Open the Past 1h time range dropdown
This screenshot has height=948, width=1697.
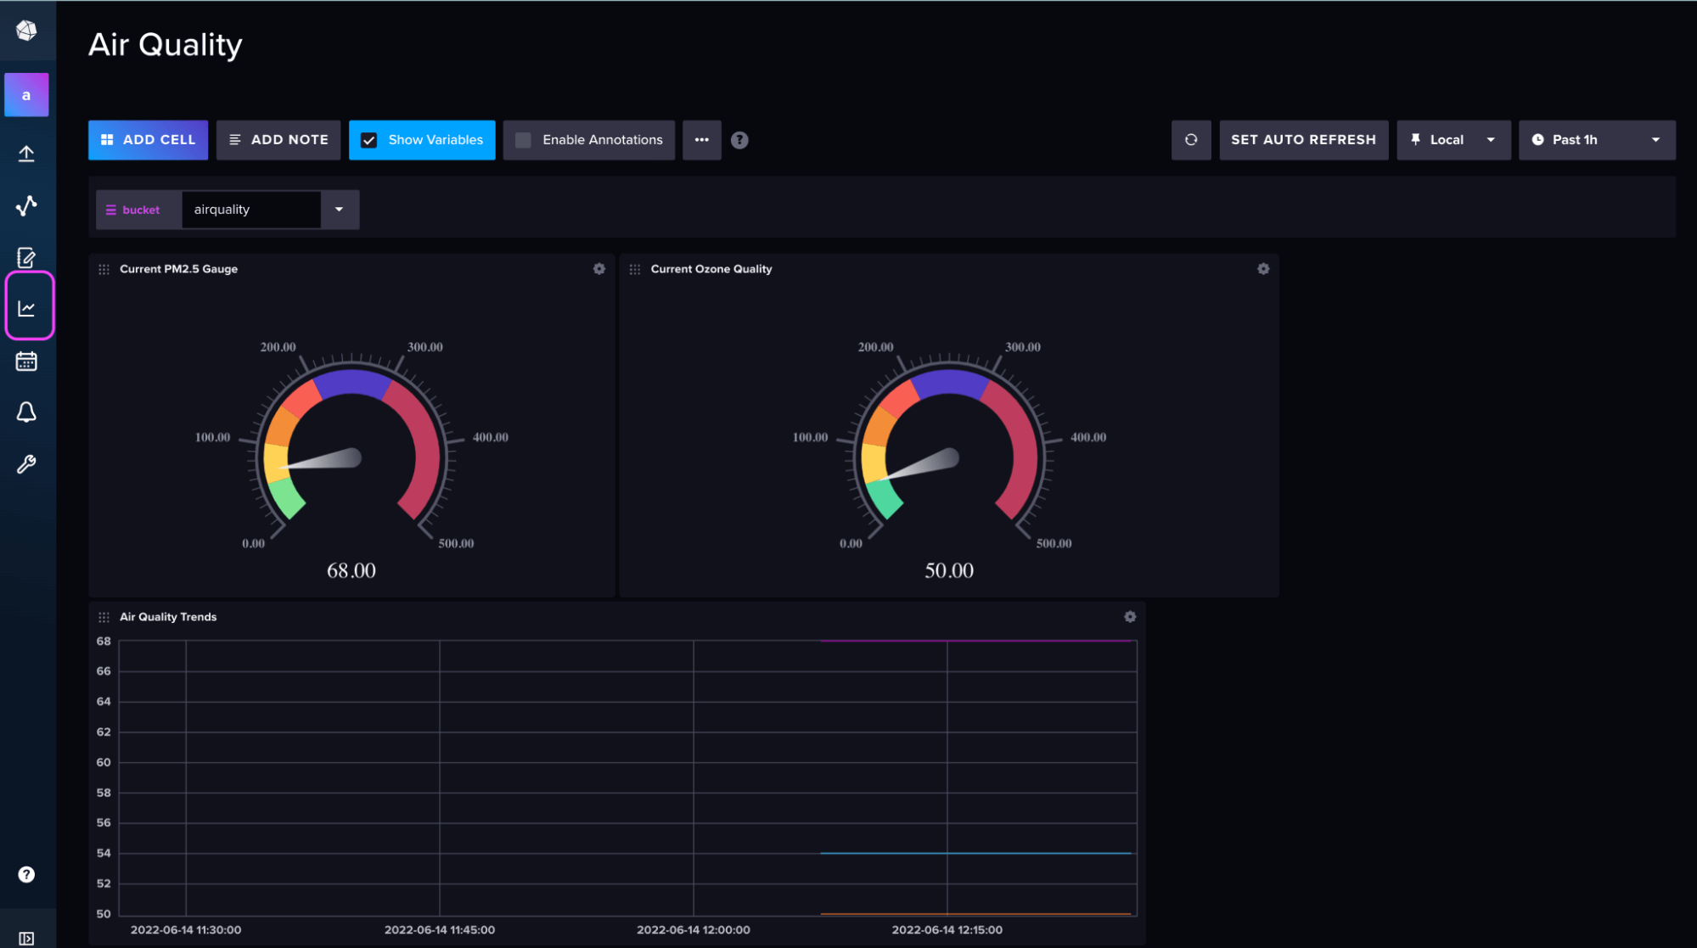click(x=1596, y=140)
